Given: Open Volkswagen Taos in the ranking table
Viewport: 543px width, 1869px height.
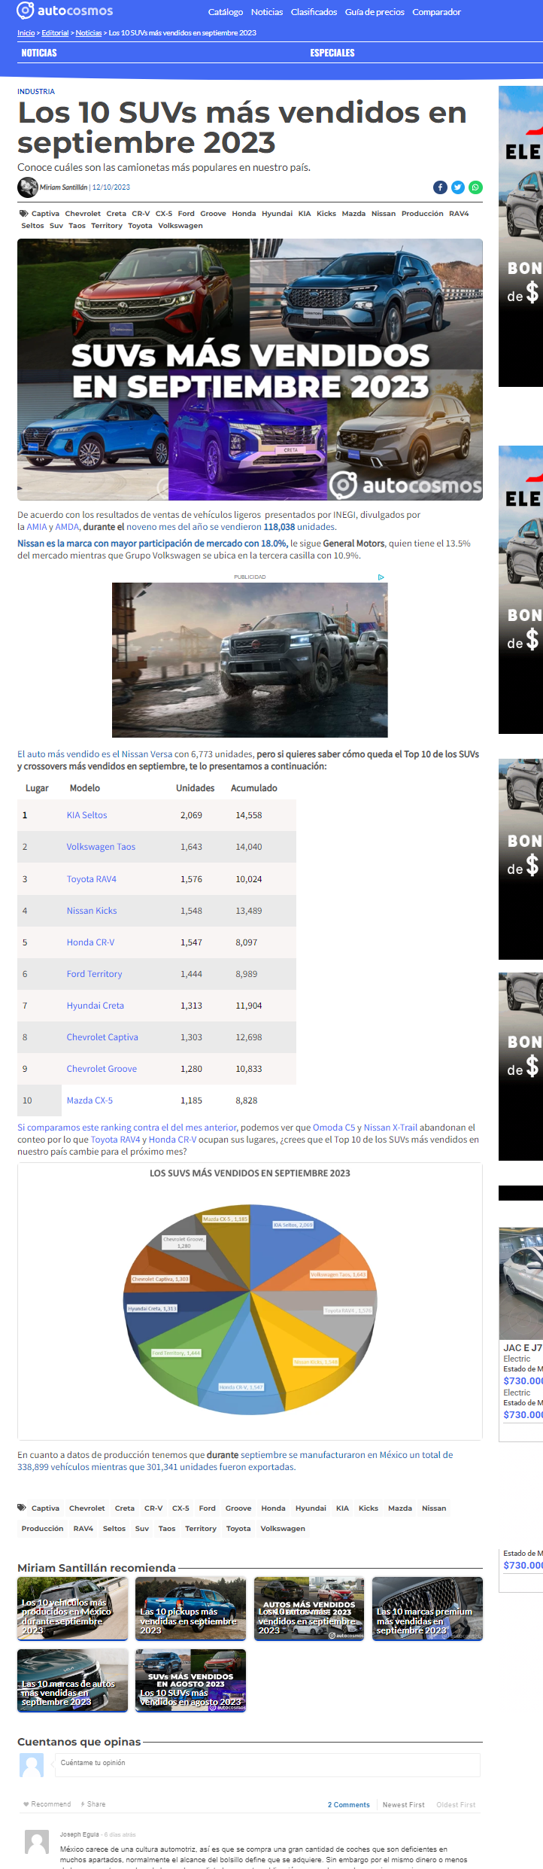Looking at the screenshot, I should (x=101, y=847).
